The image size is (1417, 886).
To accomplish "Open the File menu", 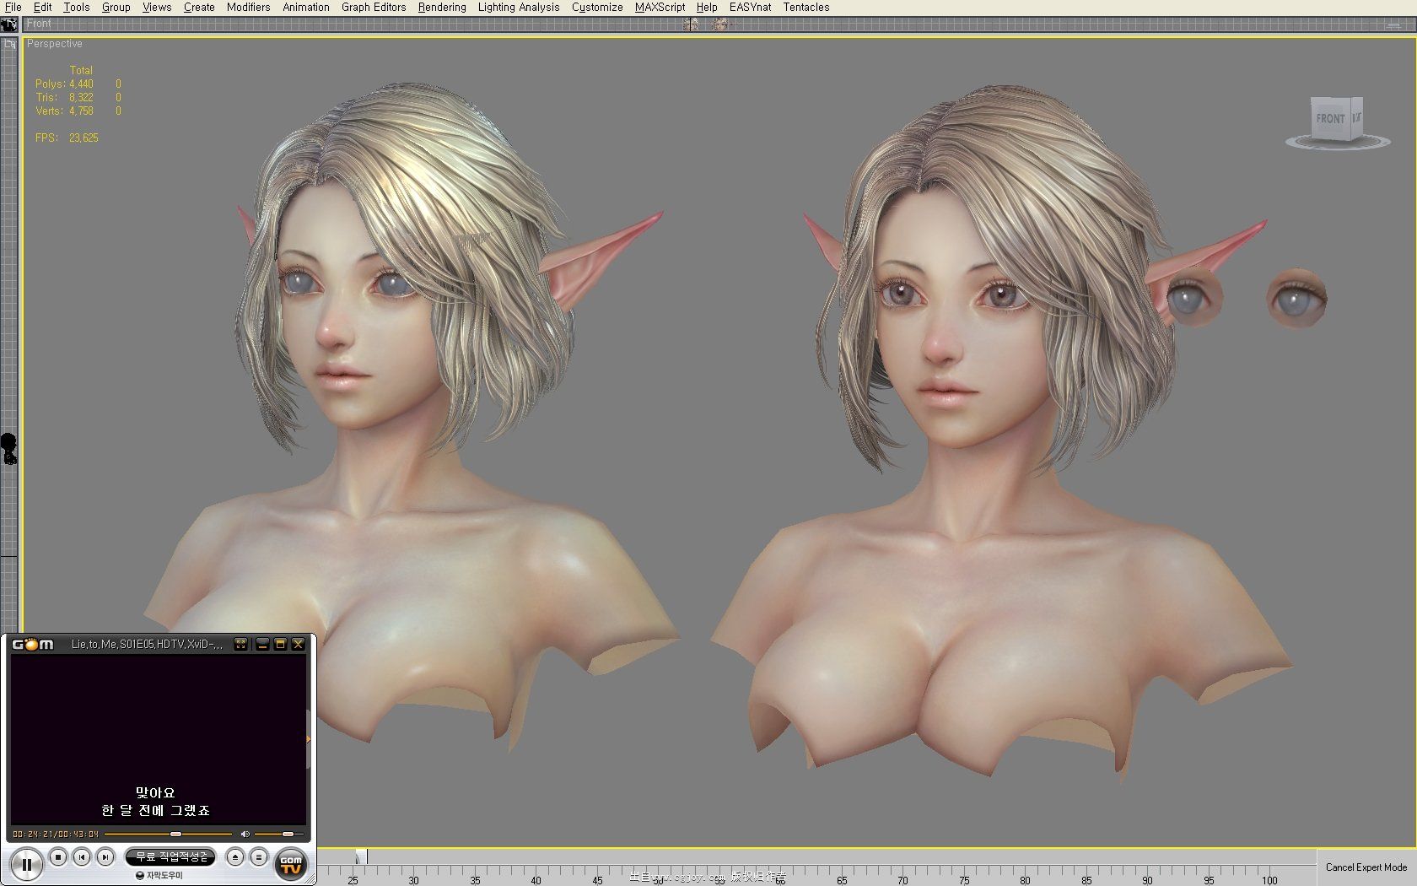I will click(13, 7).
